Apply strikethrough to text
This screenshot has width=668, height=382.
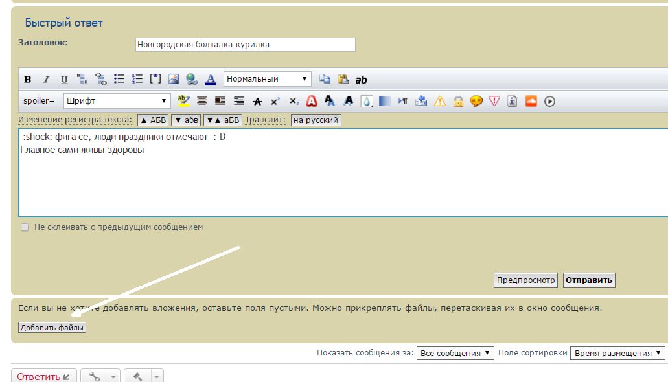click(x=257, y=101)
